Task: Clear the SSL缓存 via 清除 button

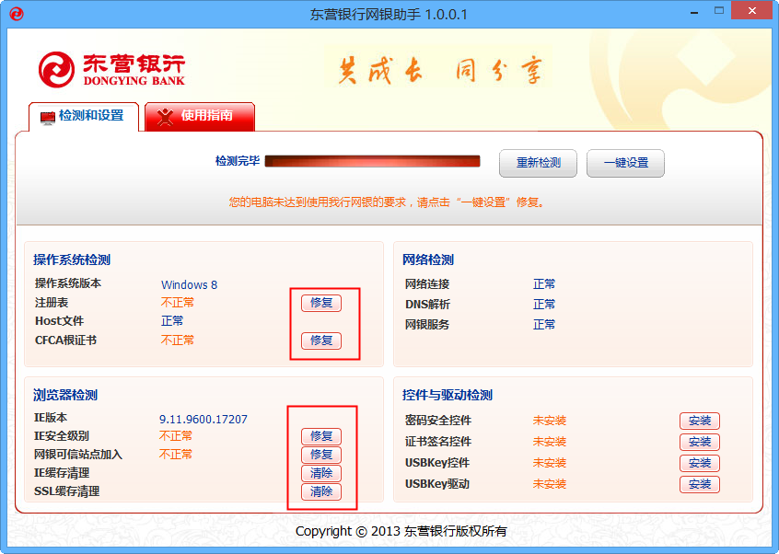Action: pyautogui.click(x=321, y=491)
